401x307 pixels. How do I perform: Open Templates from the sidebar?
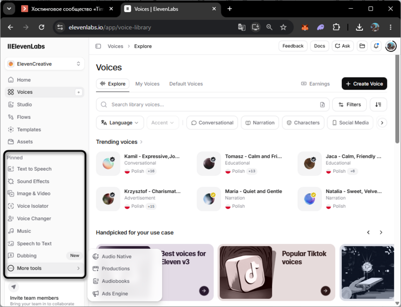(x=44, y=129)
